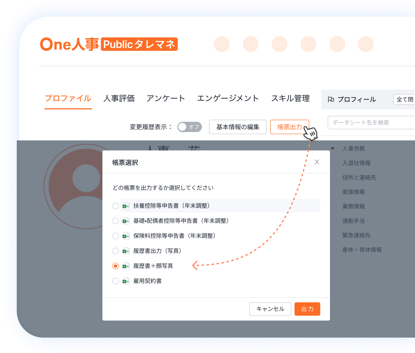Screen dimensions: 415x353
Task: Select the 雇用契約書 radio button
Action: coord(115,281)
